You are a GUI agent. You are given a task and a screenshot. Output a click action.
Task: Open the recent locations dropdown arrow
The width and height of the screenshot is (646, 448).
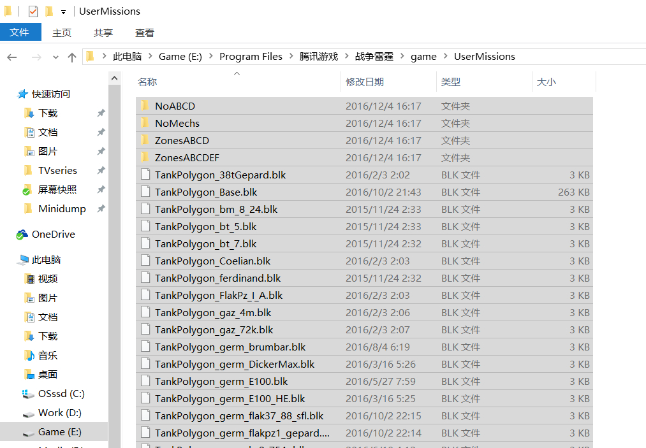coord(55,57)
